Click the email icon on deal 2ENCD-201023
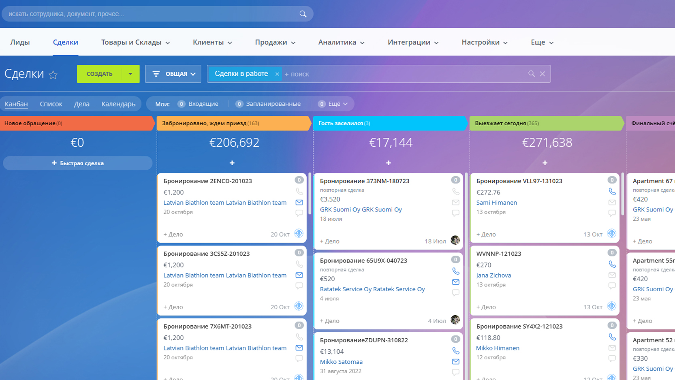 299,203
